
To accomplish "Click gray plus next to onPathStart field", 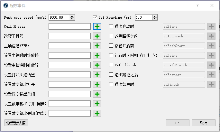I will click(x=211, y=46).
